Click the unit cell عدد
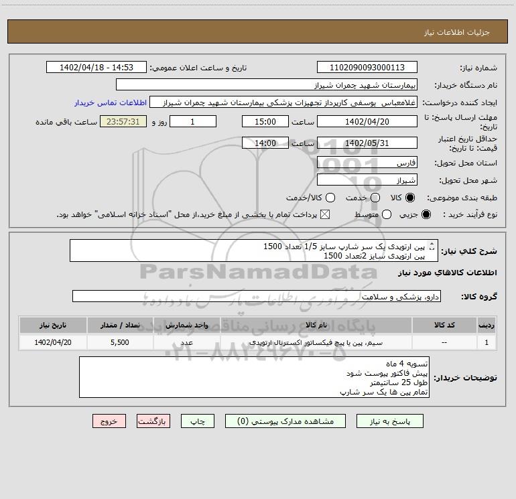Viewport: 516px width, 499px height. (186, 342)
